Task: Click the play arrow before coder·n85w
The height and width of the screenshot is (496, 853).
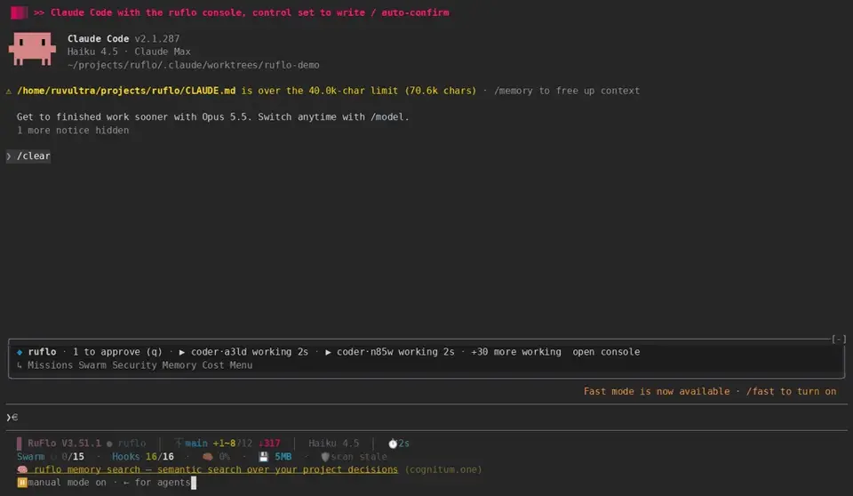Action: 328,352
